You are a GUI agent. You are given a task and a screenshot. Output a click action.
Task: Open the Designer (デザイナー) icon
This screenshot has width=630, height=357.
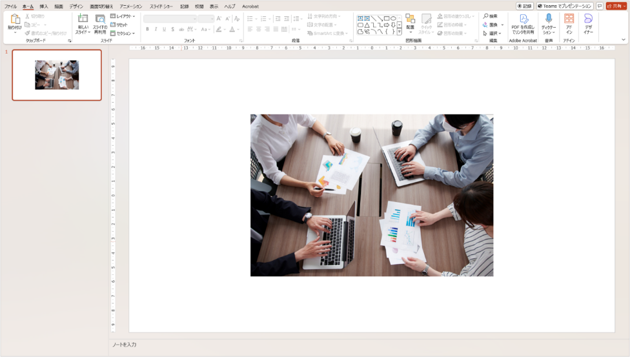click(588, 19)
